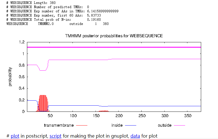Click the blue inside legend line
The height and width of the screenshot is (139, 218).
tap(131, 125)
